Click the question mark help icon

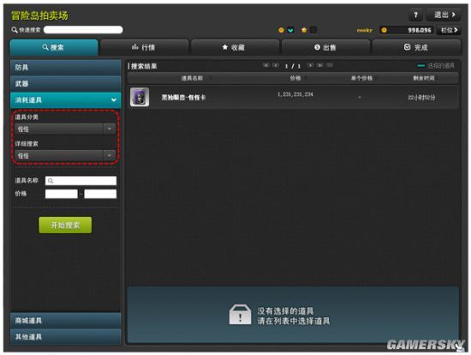click(x=415, y=15)
